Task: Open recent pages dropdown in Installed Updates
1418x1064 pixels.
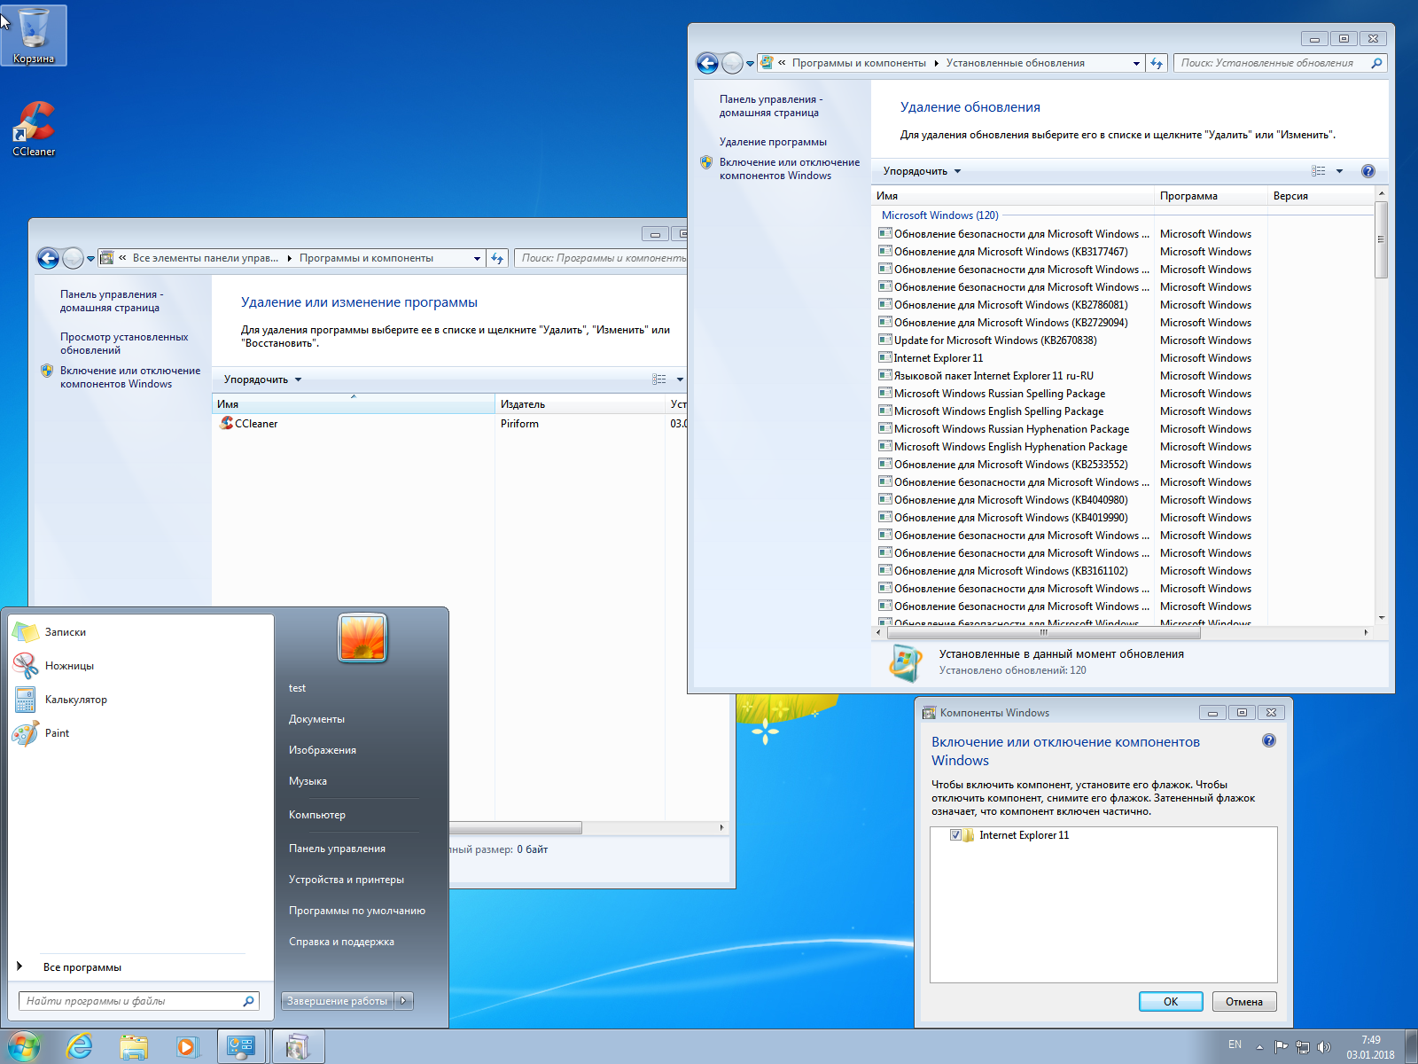Action: [750, 64]
